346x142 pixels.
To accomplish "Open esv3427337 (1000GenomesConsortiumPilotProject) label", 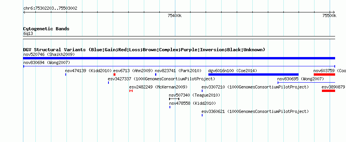I will (161, 79).
